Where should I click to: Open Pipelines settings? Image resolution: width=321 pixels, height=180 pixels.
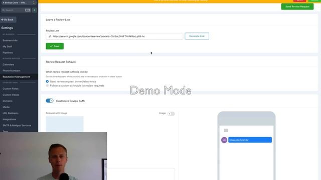(8, 52)
